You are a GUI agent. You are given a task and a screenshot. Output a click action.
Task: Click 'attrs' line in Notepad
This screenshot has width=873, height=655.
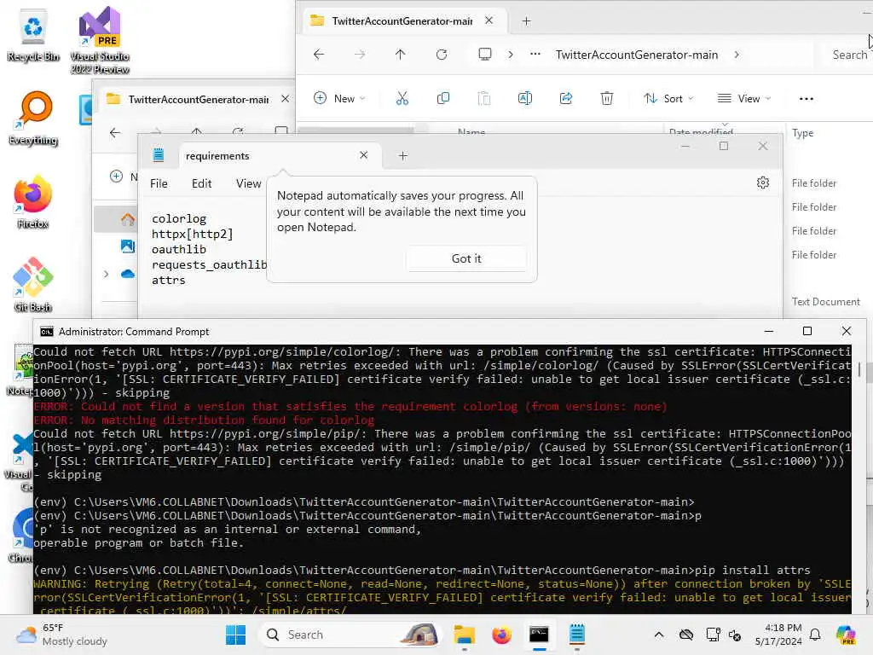[168, 280]
